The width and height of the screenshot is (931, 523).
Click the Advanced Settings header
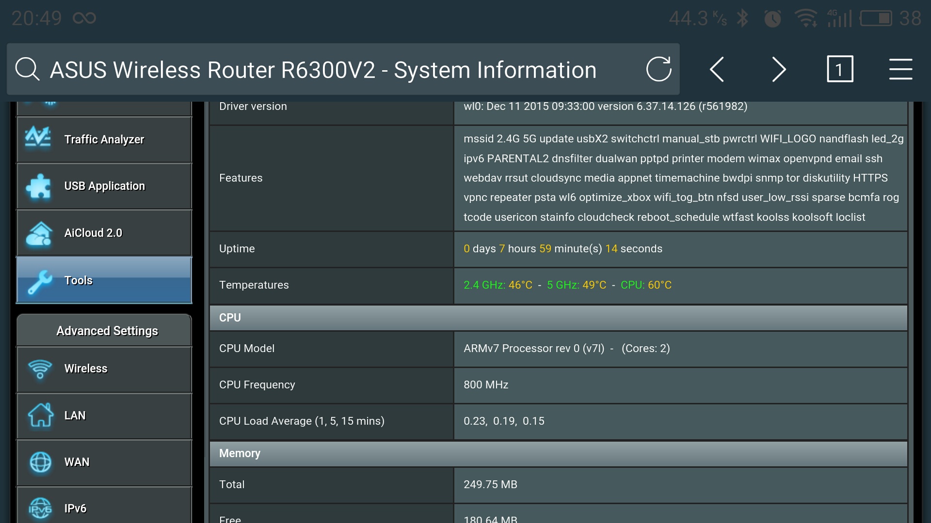click(104, 330)
